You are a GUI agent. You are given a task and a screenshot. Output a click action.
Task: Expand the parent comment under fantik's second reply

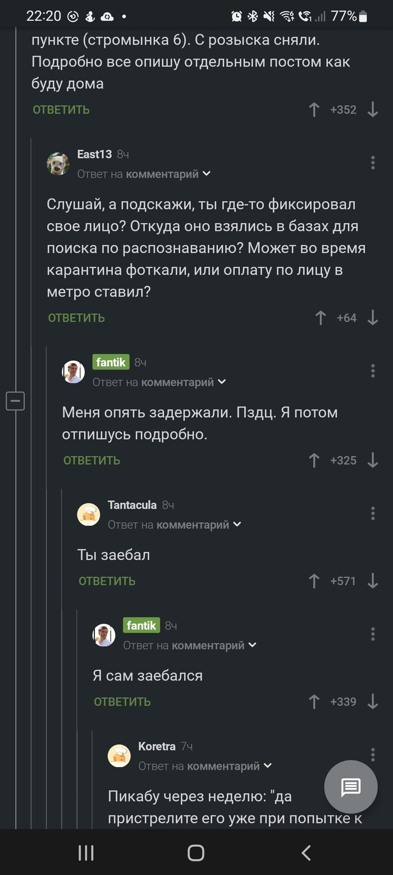tap(251, 645)
